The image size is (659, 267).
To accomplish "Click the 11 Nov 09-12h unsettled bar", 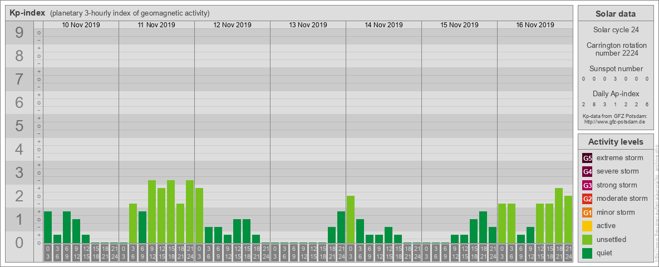I will pyautogui.click(x=152, y=211).
